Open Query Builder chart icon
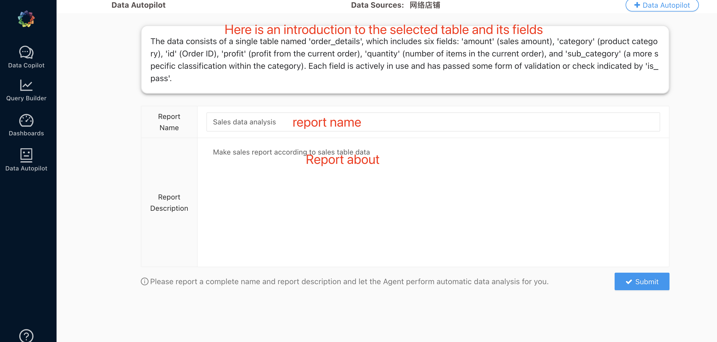The image size is (717, 342). pyautogui.click(x=26, y=85)
